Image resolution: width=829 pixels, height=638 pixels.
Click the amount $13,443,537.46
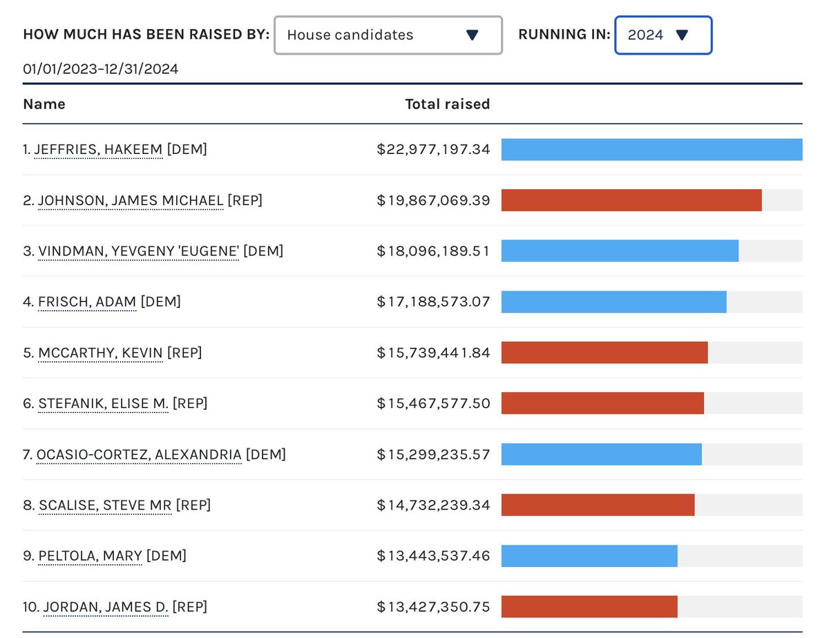point(433,556)
